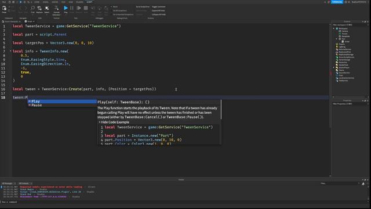Click the Run a command bar
This screenshot has height=209, width=371.
coord(184,202)
